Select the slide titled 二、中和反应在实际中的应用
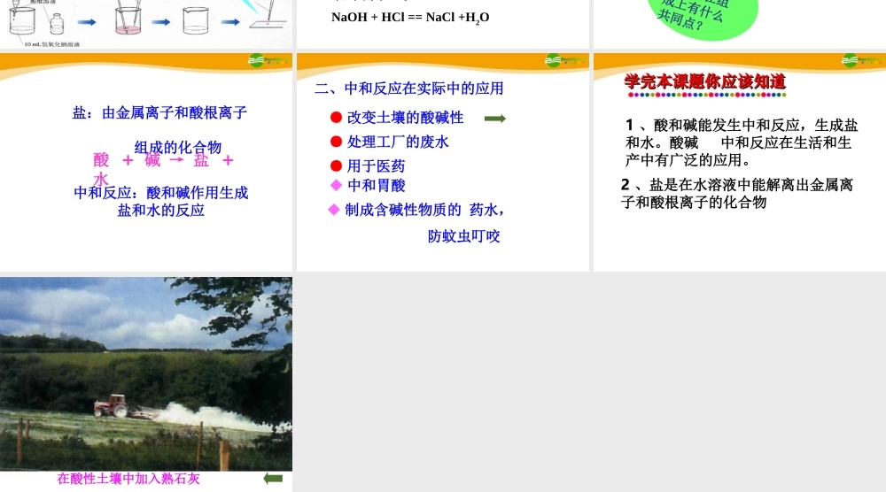886x492 pixels. coord(443,162)
